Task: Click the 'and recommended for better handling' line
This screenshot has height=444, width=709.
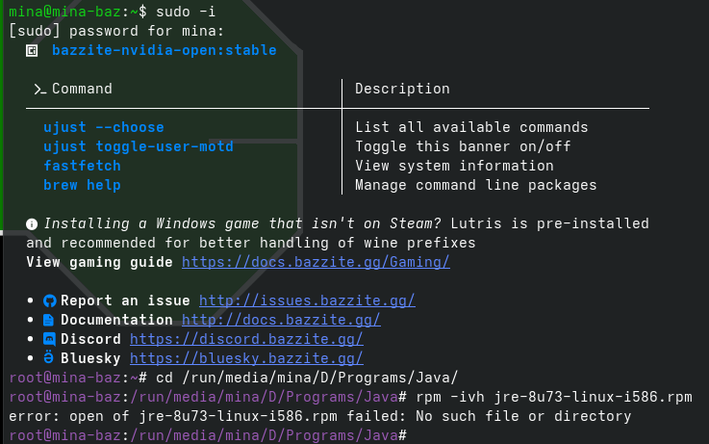Action: point(251,243)
